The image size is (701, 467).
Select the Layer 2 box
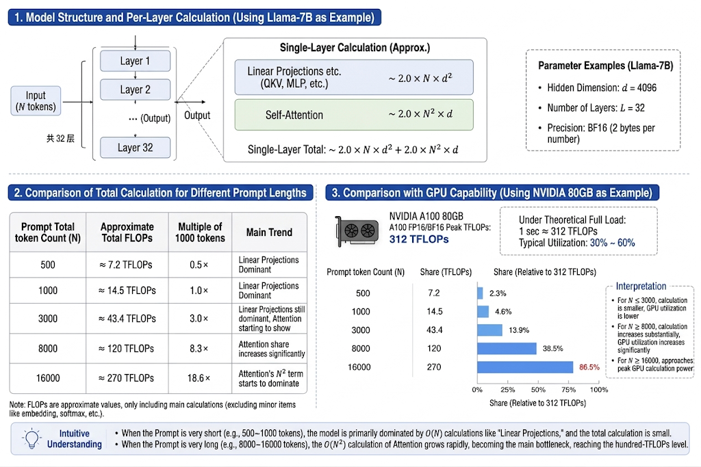[x=135, y=90]
